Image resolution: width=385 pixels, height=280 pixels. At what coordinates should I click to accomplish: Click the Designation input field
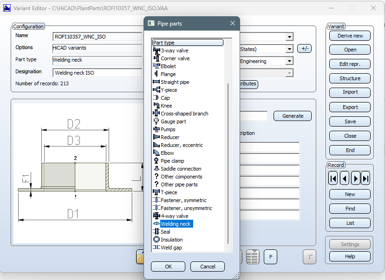pos(98,73)
